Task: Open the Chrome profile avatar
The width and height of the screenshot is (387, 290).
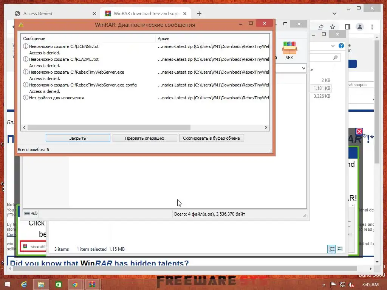Action: point(360,27)
